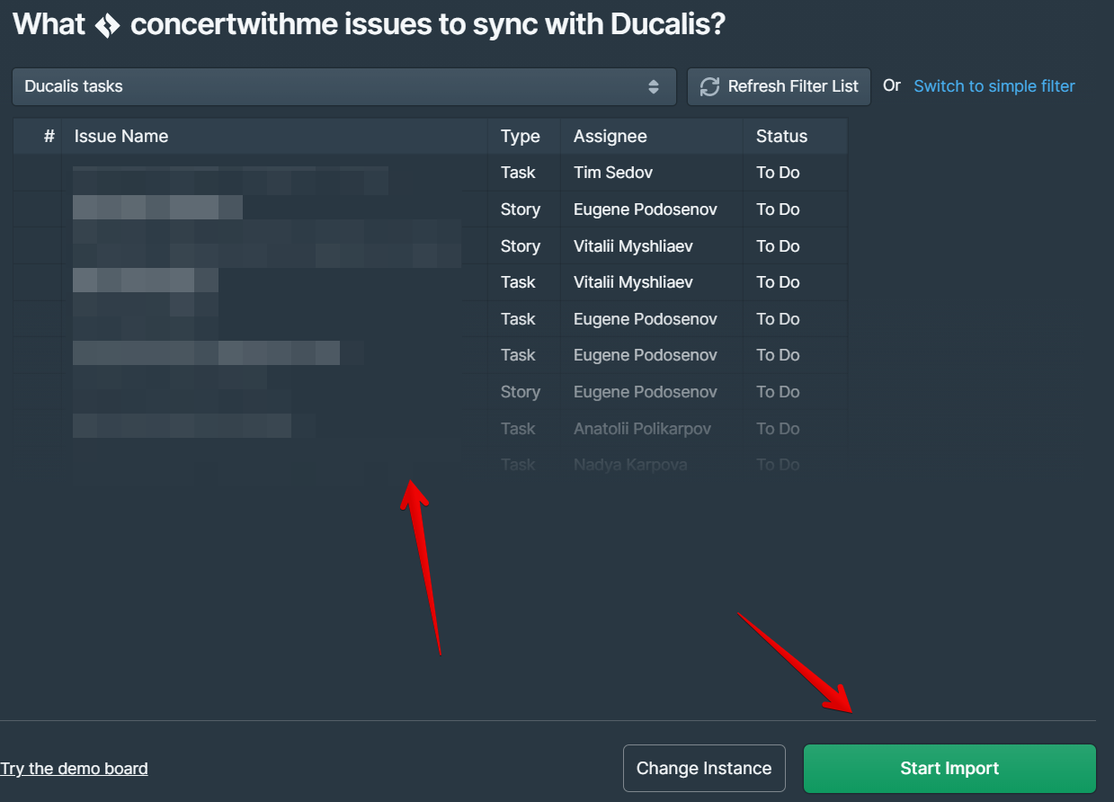
Task: Select the Nadya Karpova row
Action: coord(630,465)
